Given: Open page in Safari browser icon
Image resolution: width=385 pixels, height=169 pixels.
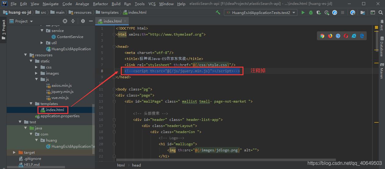Looking at the screenshot, I should click(x=338, y=36).
